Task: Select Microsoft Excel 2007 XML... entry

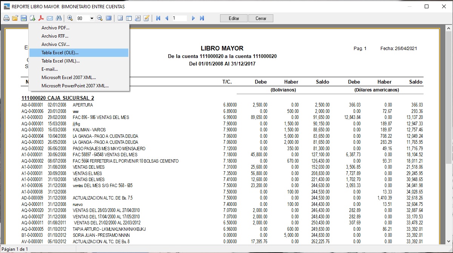Action: (x=79, y=78)
